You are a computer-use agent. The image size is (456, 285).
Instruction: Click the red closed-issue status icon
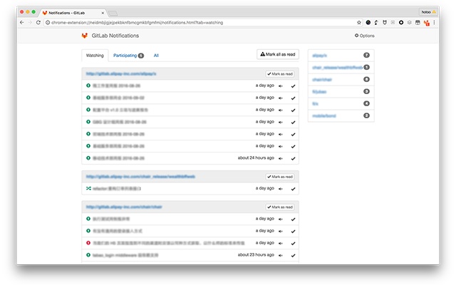click(88, 243)
